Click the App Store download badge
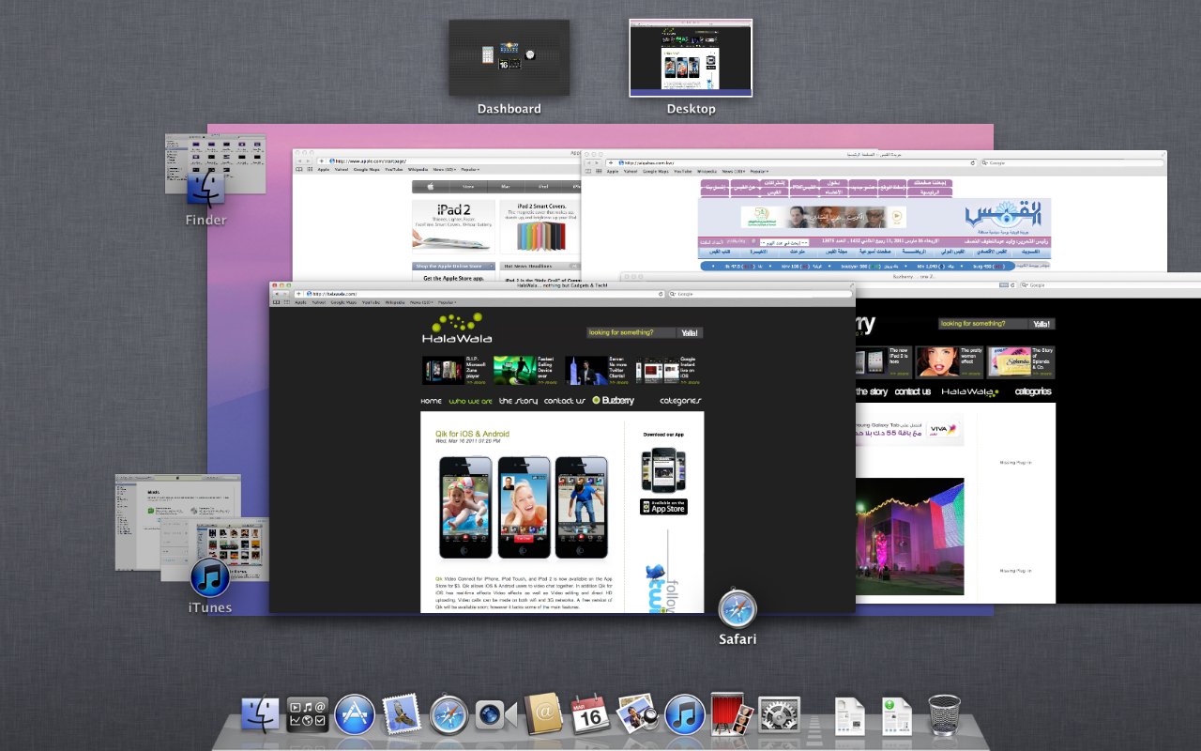This screenshot has width=1201, height=751. click(x=663, y=507)
